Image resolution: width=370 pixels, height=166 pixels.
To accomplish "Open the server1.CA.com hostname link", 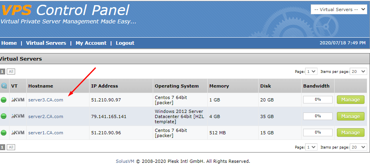I will (x=45, y=133).
